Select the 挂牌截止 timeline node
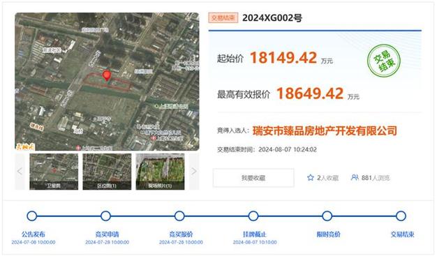Image resolution: width=437 pixels, height=256 pixels. (253, 216)
